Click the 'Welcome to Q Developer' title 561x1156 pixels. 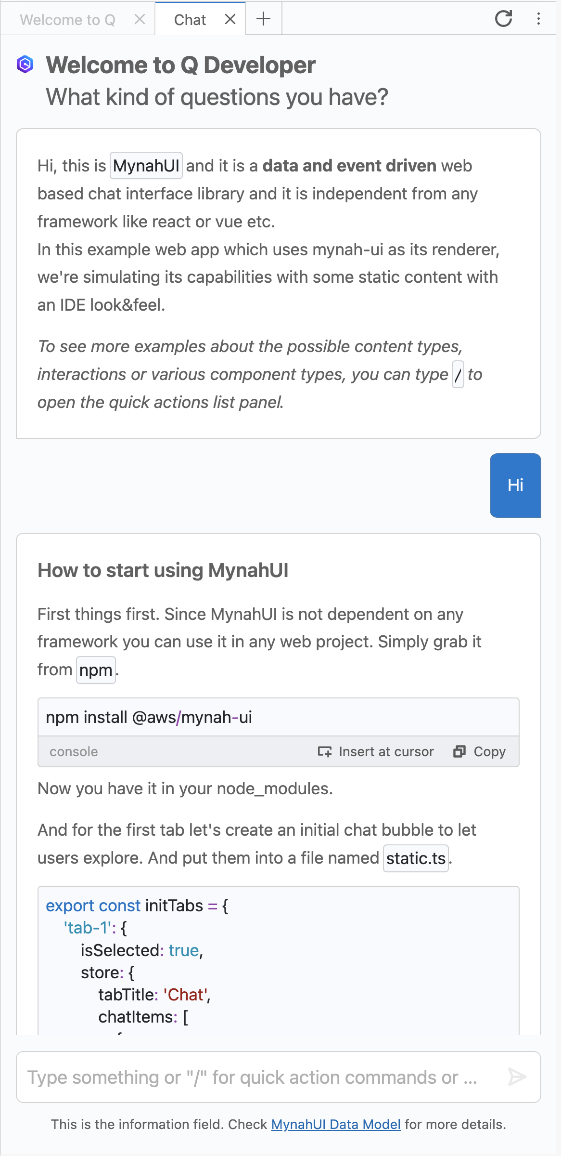pyautogui.click(x=181, y=65)
